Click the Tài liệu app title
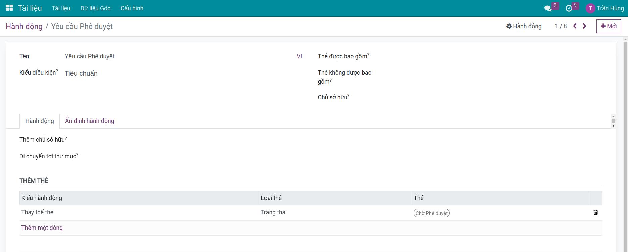 coord(30,8)
